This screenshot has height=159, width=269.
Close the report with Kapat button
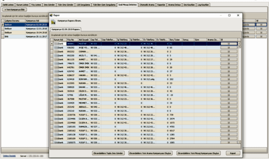click(233, 153)
